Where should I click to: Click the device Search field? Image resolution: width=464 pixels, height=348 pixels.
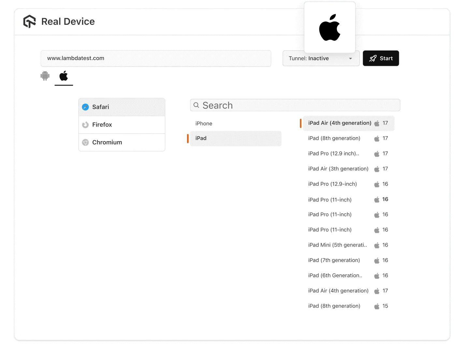tap(295, 105)
